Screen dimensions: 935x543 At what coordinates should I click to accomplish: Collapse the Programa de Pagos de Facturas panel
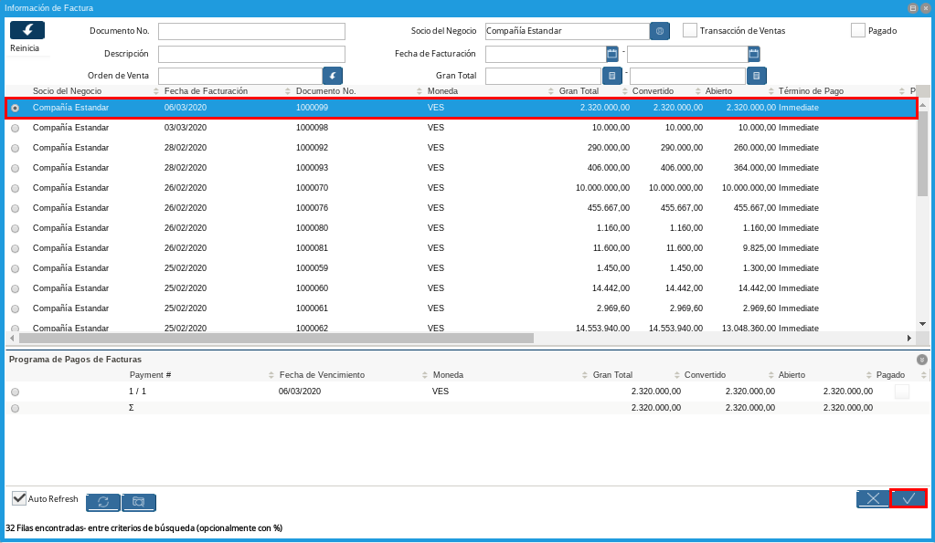pyautogui.click(x=922, y=360)
